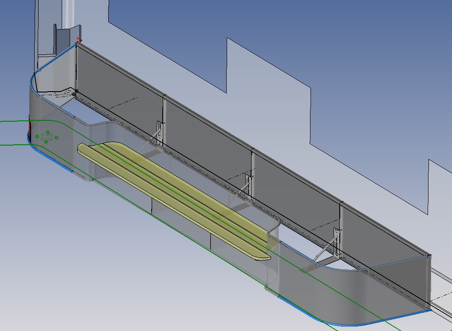Click the two small bolt holes near left corner
This screenshot has height=331, width=452.
point(75,92)
